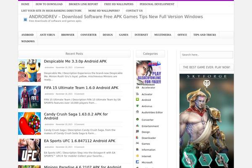252x168 pixels.
Task: Click the Games controller icon
Action: point(137,143)
